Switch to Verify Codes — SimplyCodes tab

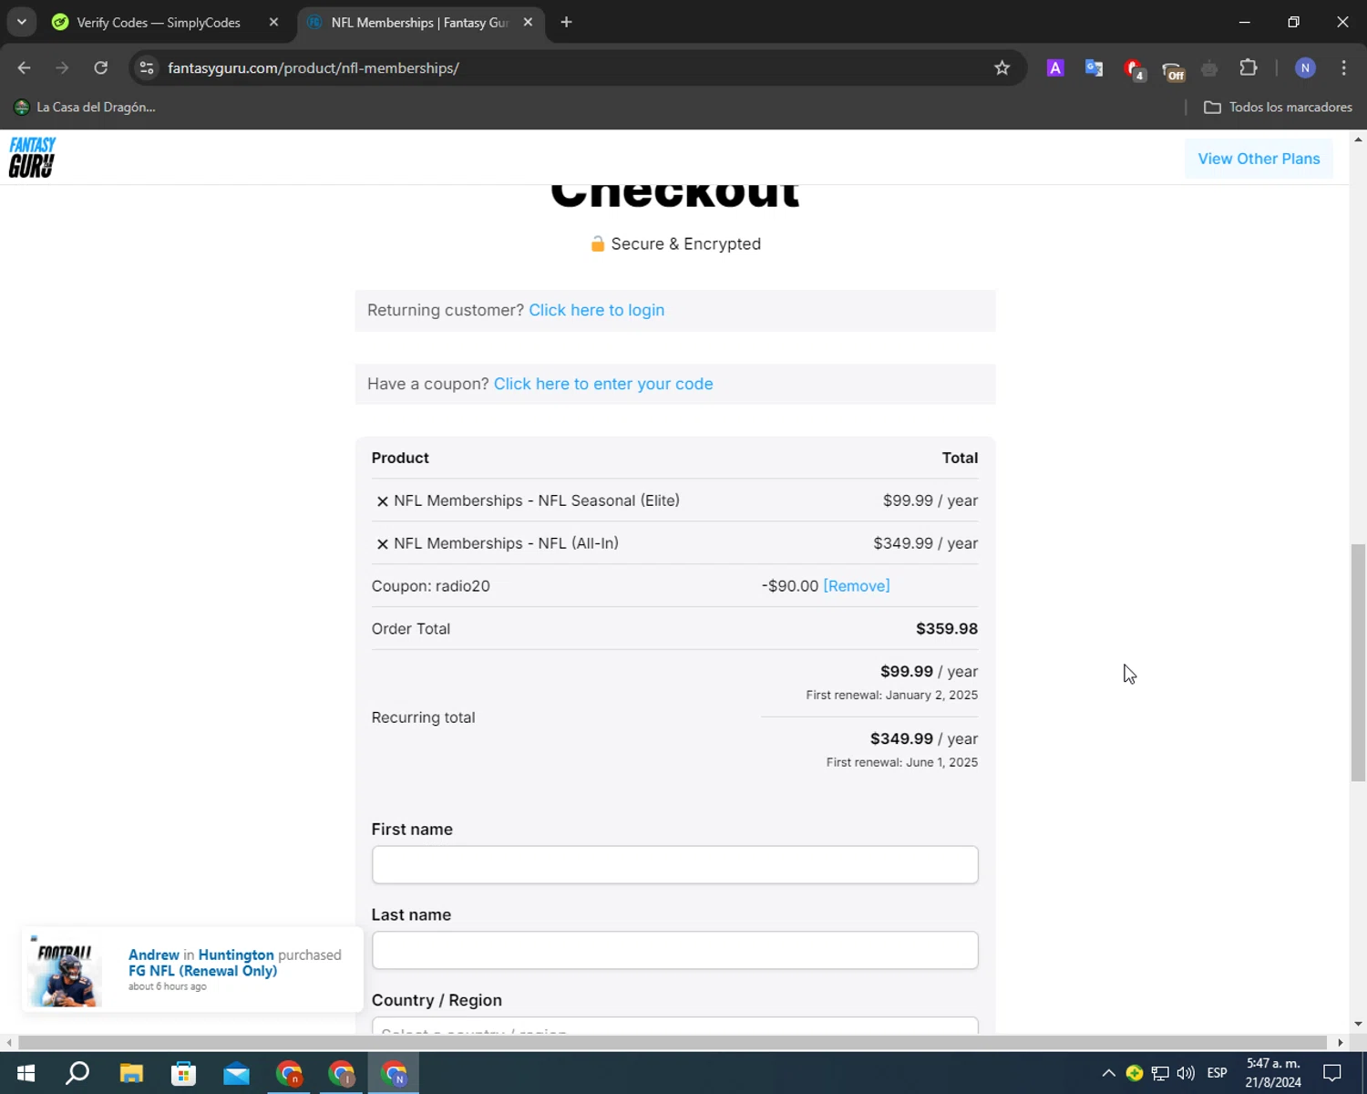159,22
